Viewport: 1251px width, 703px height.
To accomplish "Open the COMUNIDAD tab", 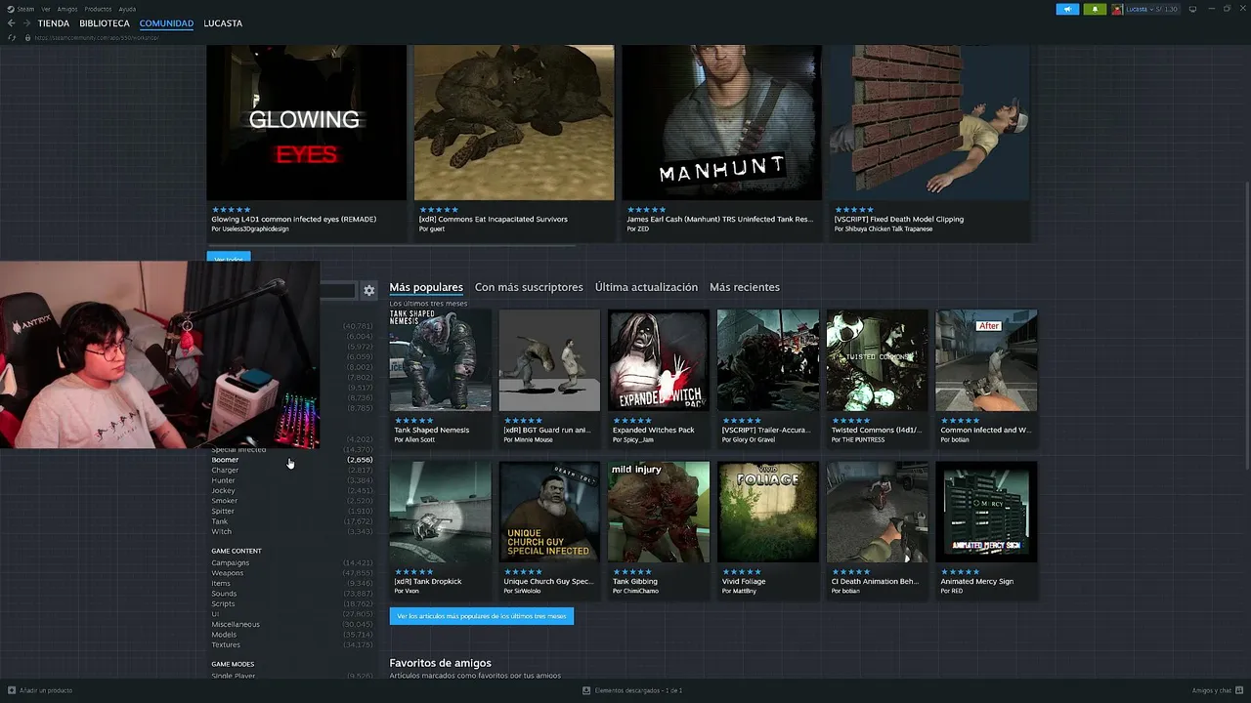I will (x=166, y=23).
